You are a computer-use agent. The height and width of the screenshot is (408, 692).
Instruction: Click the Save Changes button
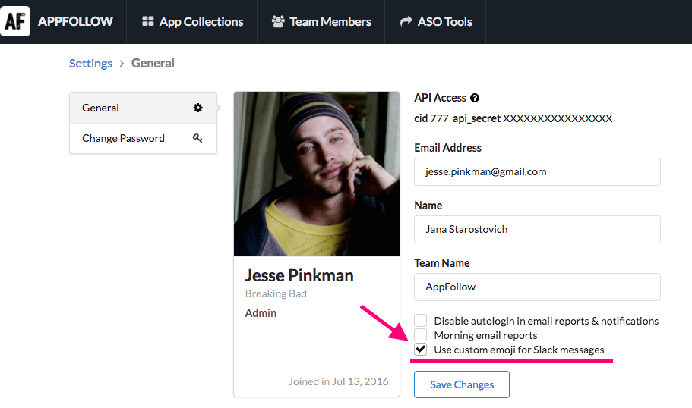pos(462,384)
